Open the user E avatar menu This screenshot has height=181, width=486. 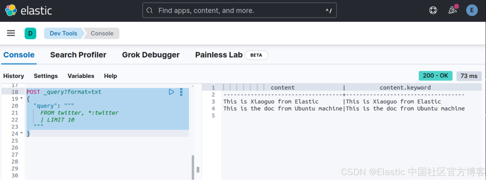click(472, 10)
